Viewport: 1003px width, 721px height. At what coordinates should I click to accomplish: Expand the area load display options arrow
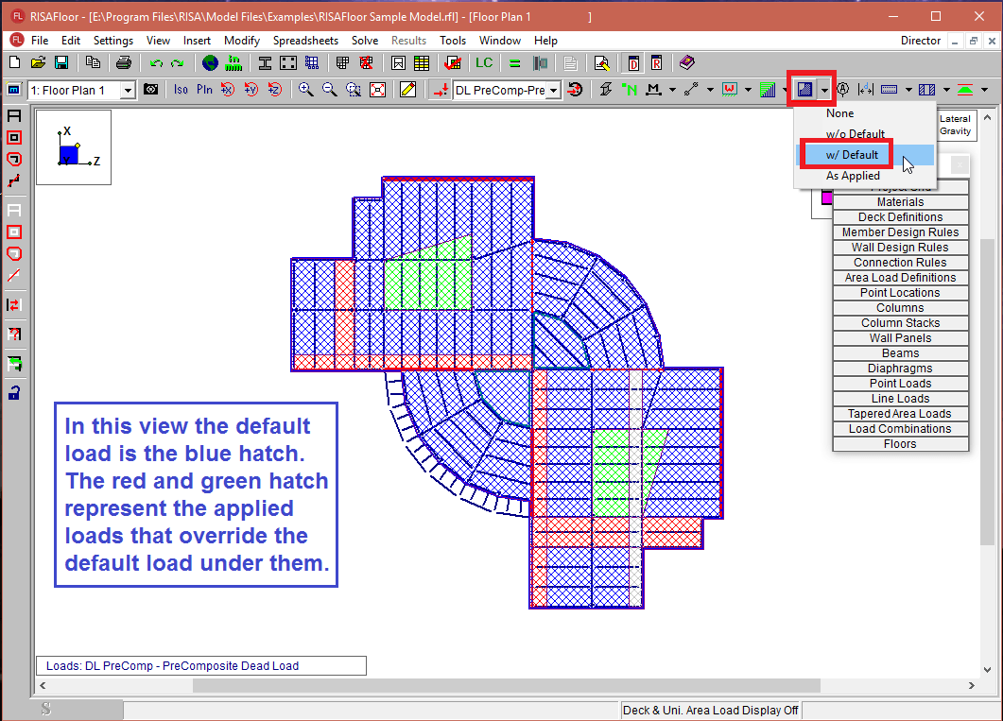coord(825,90)
